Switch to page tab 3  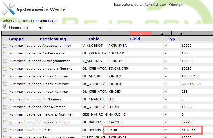pos(181,33)
